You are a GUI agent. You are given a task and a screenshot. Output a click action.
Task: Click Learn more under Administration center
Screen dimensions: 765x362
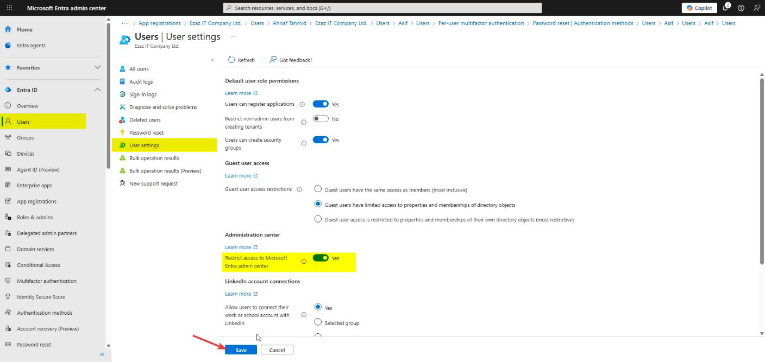pyautogui.click(x=241, y=247)
